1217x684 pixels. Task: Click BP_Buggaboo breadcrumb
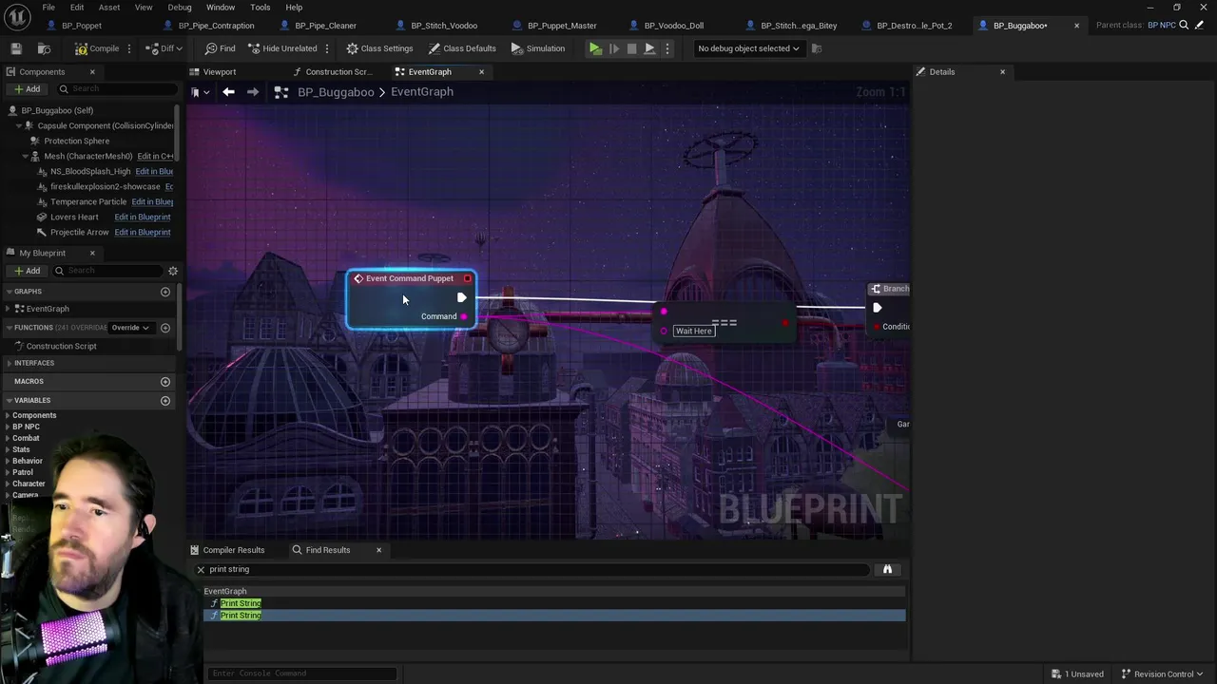coord(336,92)
